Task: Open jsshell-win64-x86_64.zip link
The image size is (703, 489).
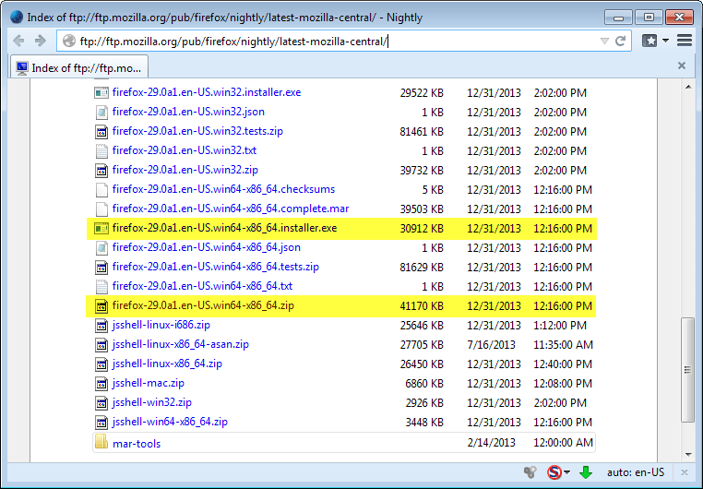Action: coord(170,422)
